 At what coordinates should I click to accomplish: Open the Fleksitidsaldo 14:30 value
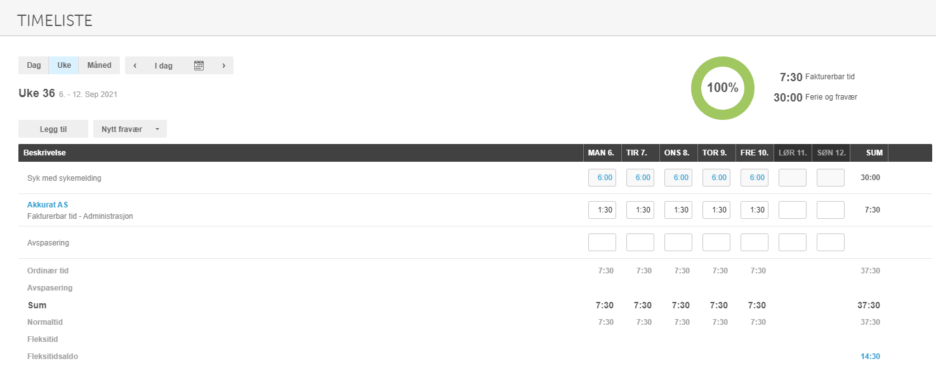click(870, 357)
